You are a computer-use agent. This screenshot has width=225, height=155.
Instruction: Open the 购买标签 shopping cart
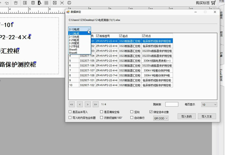[206, 3]
